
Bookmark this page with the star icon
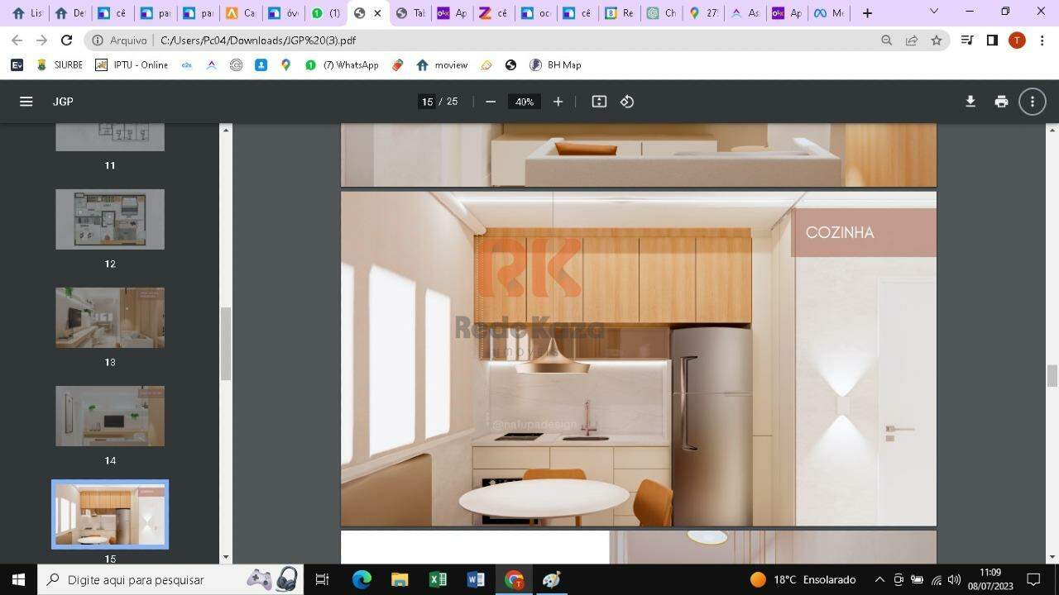click(x=936, y=40)
